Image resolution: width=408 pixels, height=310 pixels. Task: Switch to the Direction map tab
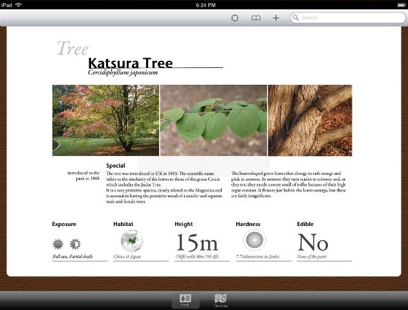click(220, 300)
